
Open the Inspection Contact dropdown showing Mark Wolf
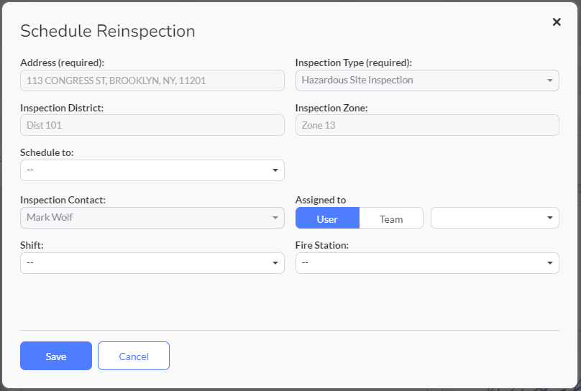pos(152,218)
